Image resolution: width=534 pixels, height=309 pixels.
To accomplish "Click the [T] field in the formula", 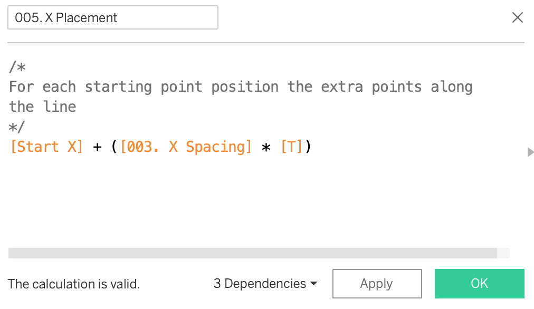I will coord(292,147).
